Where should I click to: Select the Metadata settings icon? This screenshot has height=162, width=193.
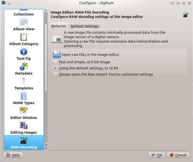click(x=24, y=66)
